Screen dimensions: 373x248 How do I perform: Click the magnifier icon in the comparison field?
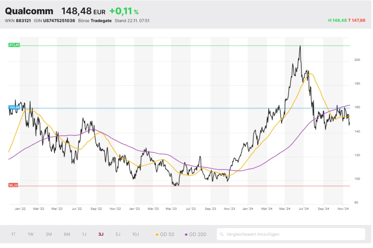coord(222,234)
